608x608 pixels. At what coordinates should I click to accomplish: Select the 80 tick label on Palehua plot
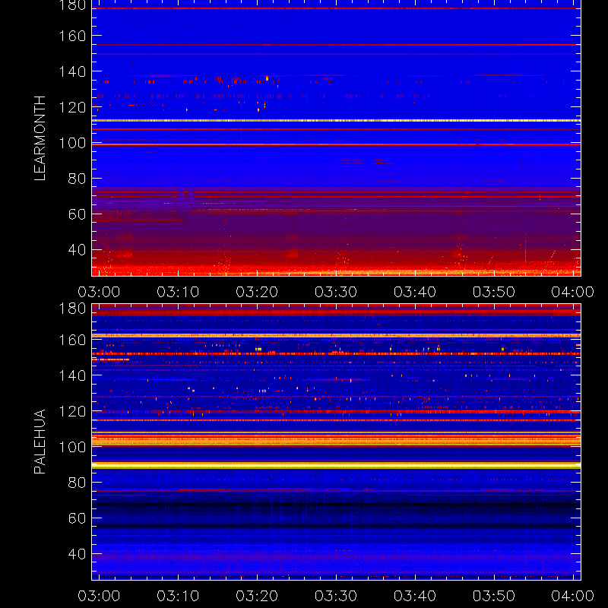78,483
